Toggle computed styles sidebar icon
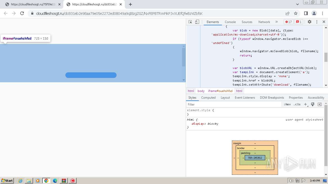The image size is (328, 184). click(x=320, y=105)
